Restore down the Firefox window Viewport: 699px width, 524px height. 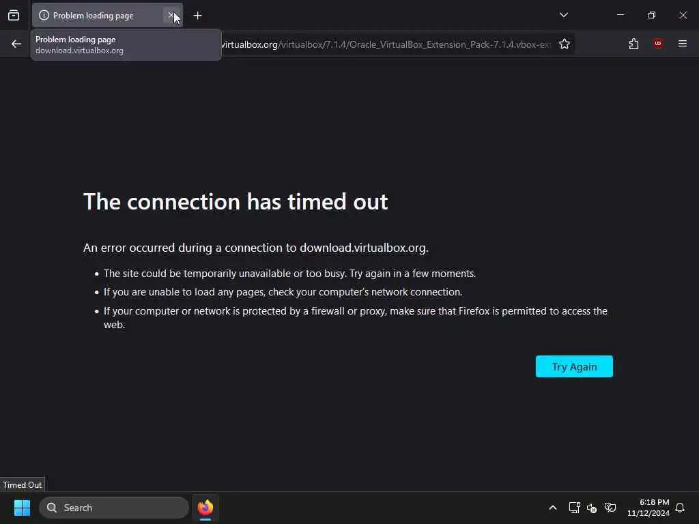tap(652, 15)
